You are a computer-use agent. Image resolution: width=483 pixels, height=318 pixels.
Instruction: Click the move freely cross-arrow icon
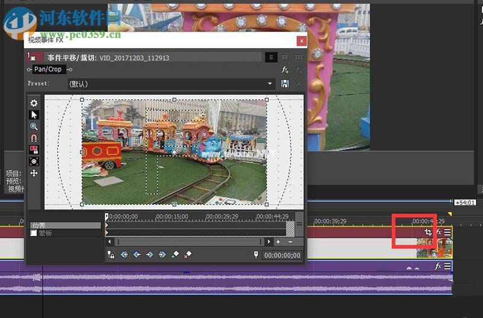pos(34,173)
